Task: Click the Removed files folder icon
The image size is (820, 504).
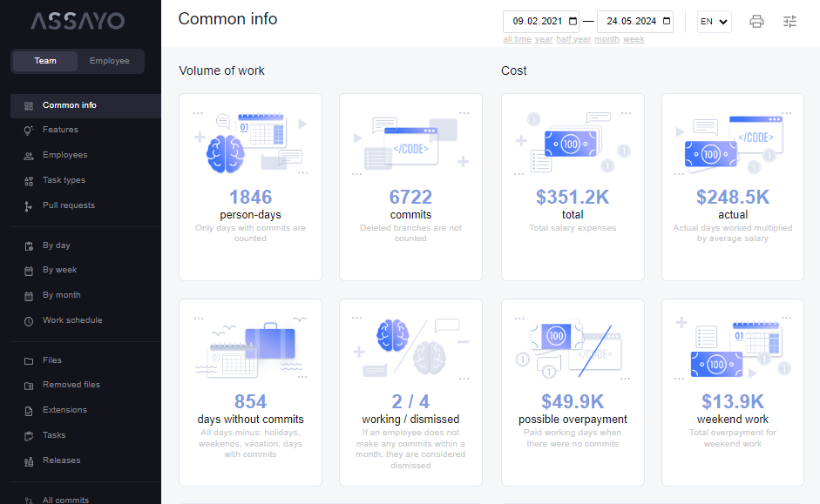Action: point(29,385)
